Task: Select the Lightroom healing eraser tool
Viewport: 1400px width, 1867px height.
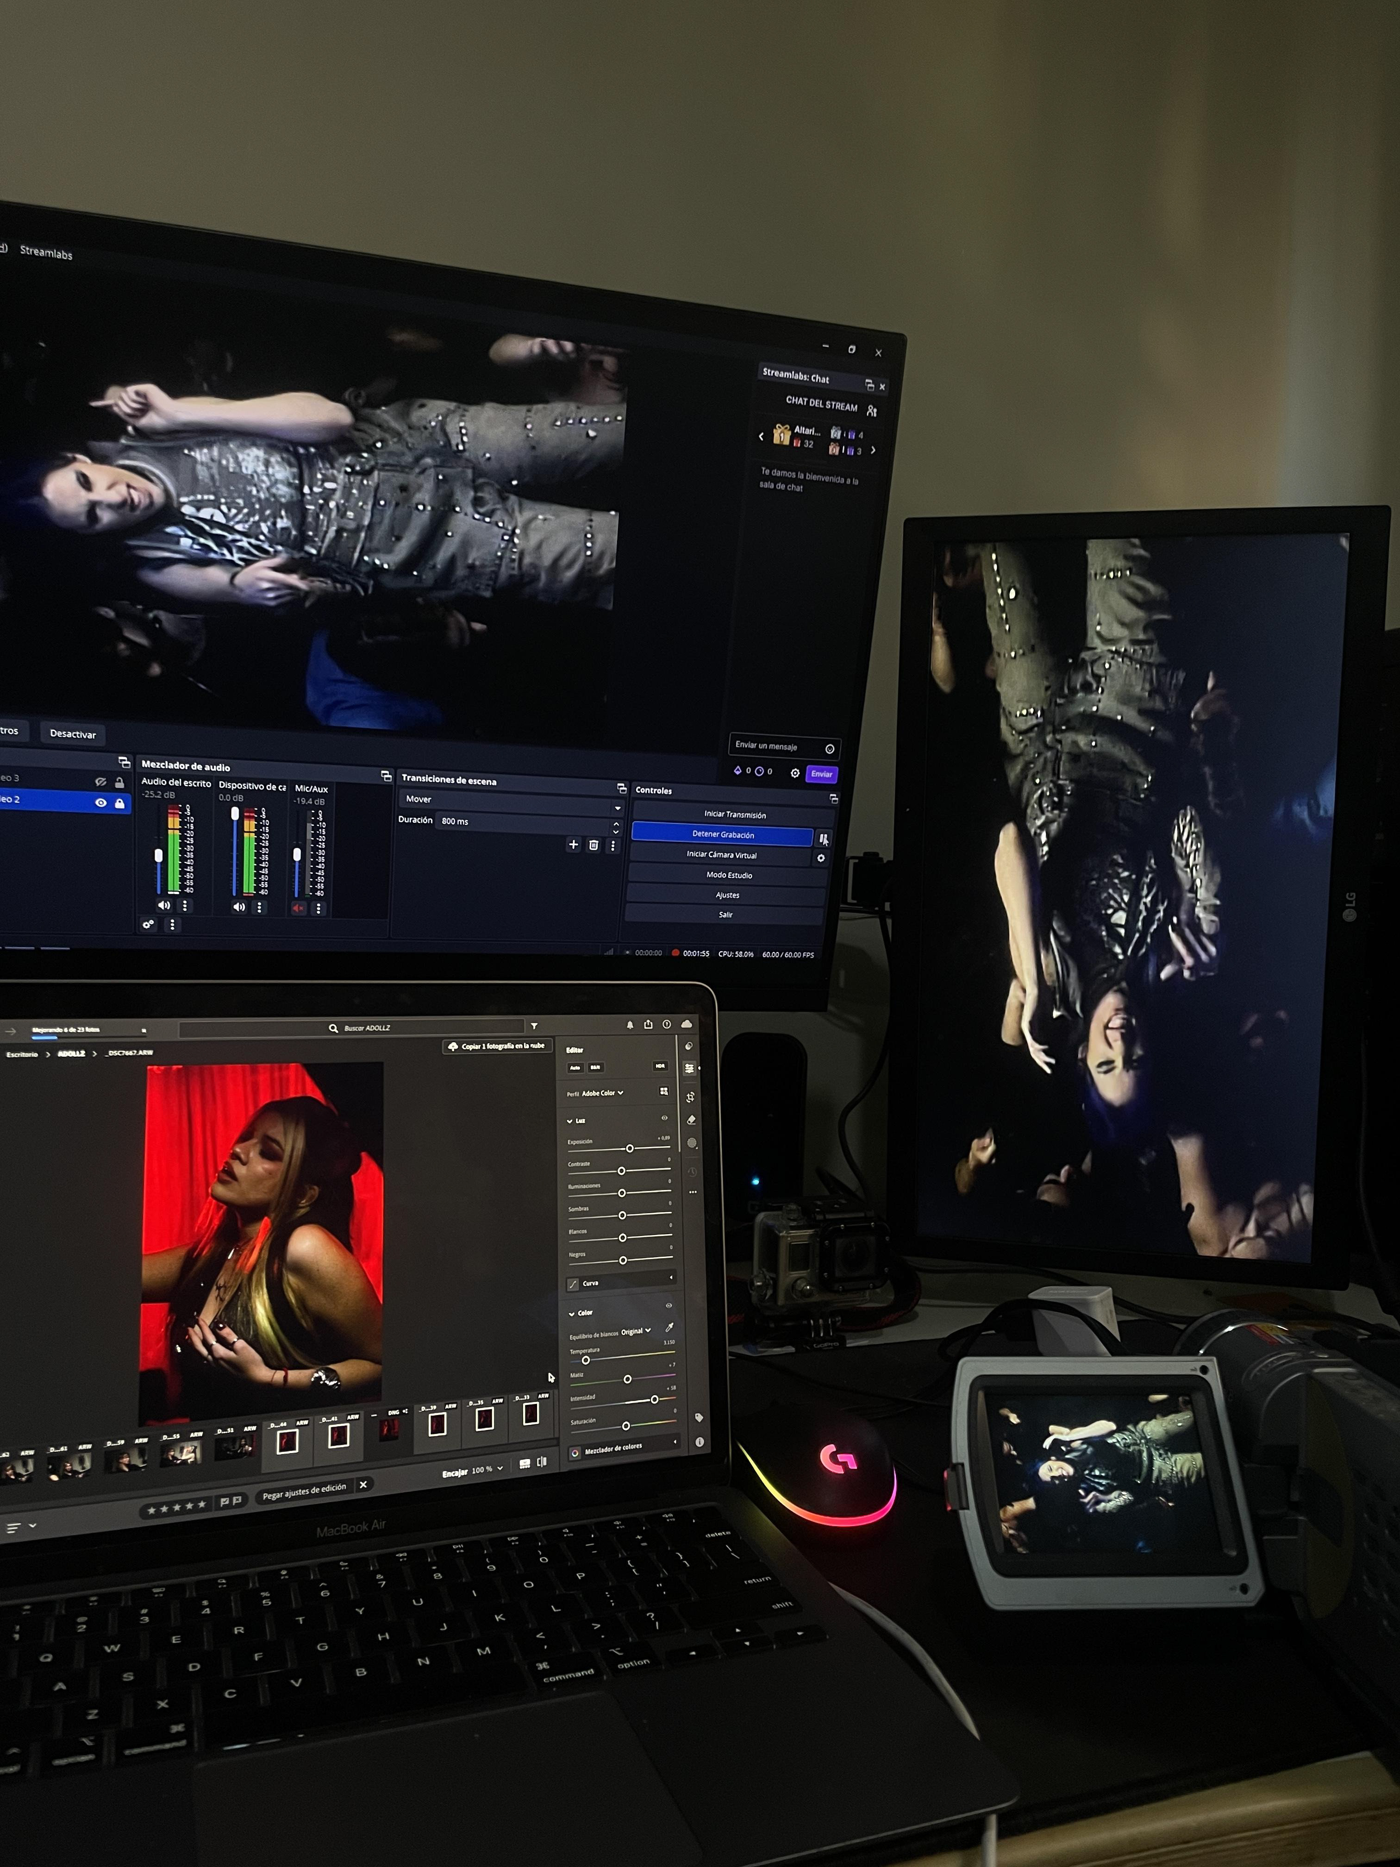Action: (691, 1120)
